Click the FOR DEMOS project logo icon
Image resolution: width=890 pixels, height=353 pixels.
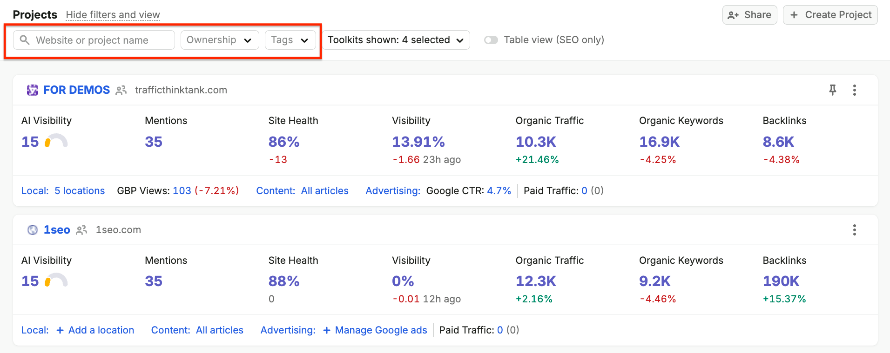click(x=33, y=90)
